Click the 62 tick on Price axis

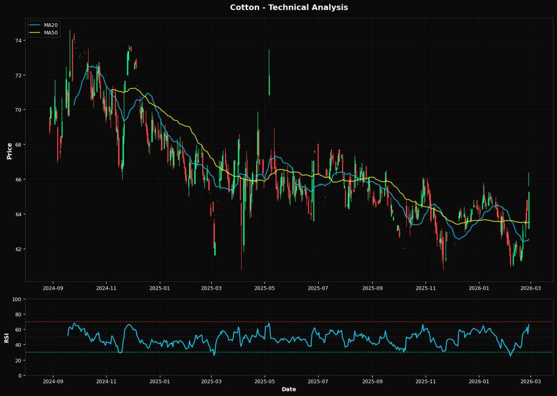[x=19, y=249]
